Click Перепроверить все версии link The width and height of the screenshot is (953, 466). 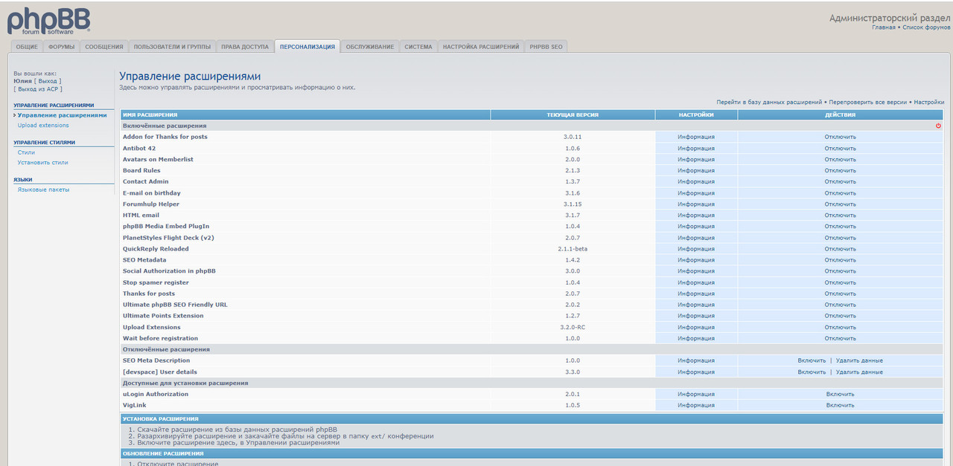point(867,102)
